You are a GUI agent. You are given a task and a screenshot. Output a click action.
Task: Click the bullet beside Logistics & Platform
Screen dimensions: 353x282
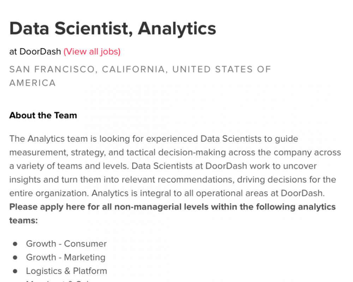[15, 271]
